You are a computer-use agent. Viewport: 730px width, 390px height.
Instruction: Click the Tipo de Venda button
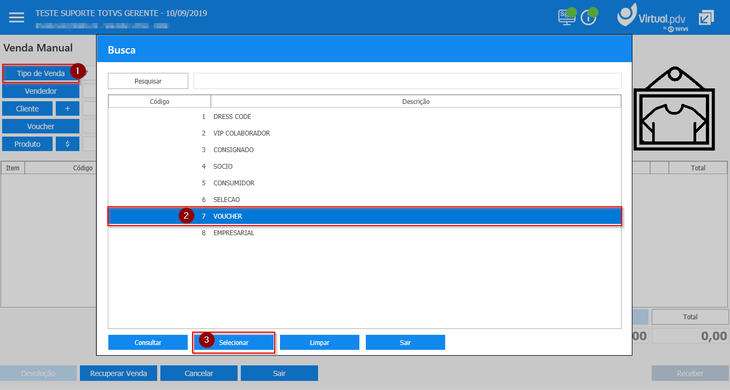(41, 73)
